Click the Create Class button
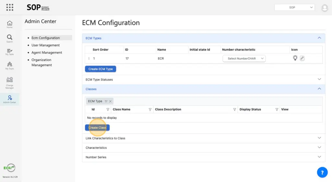The image size is (332, 182). [97, 127]
